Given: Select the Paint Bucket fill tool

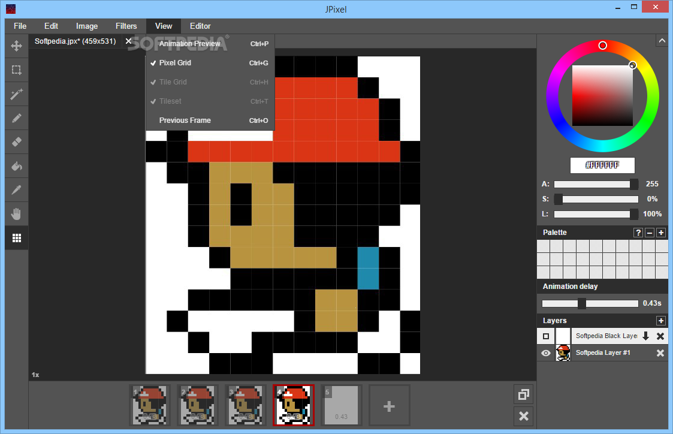Looking at the screenshot, I should 17,166.
